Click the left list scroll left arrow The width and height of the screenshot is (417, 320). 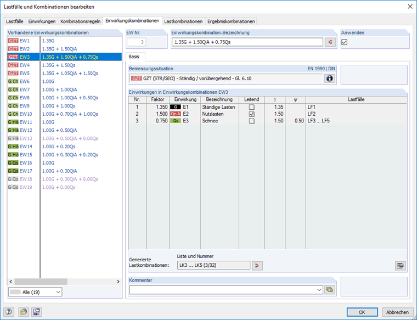tap(11, 282)
